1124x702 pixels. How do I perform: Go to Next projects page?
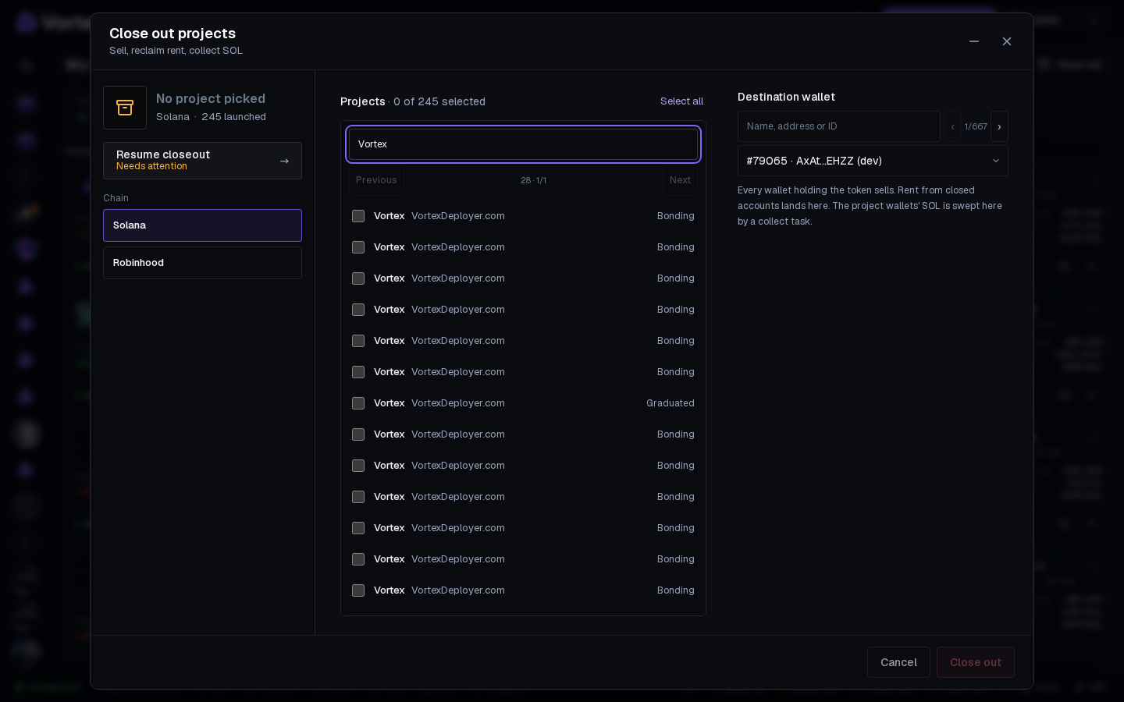680,180
